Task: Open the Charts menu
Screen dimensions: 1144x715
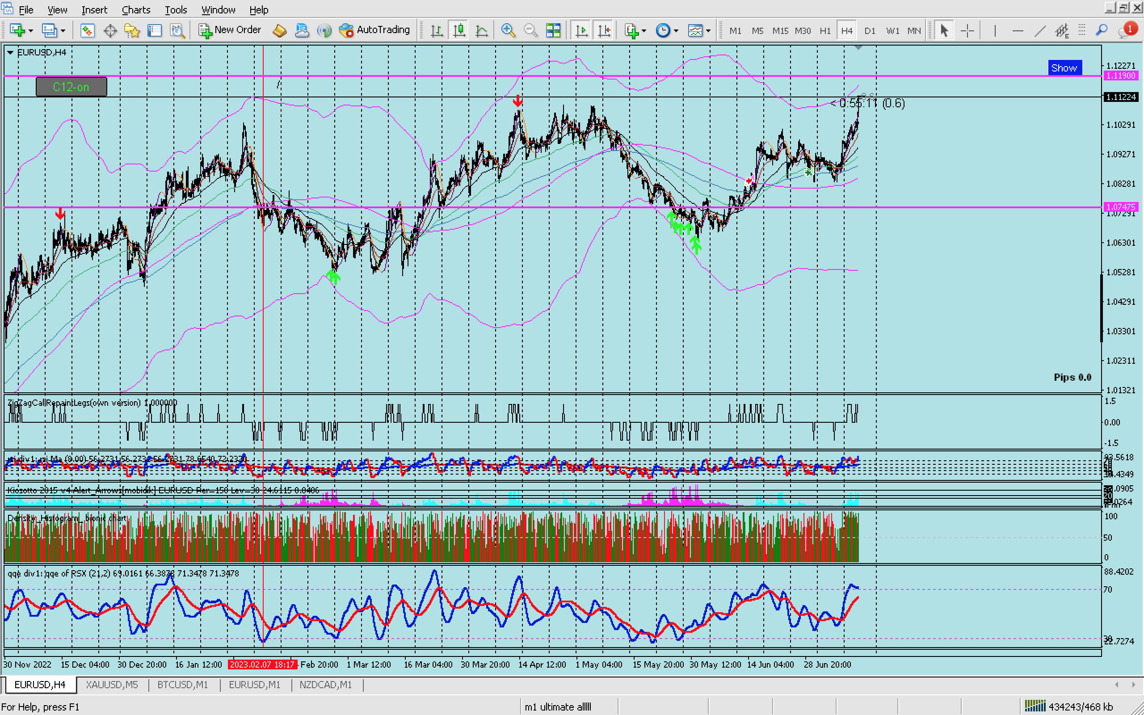Action: point(136,9)
